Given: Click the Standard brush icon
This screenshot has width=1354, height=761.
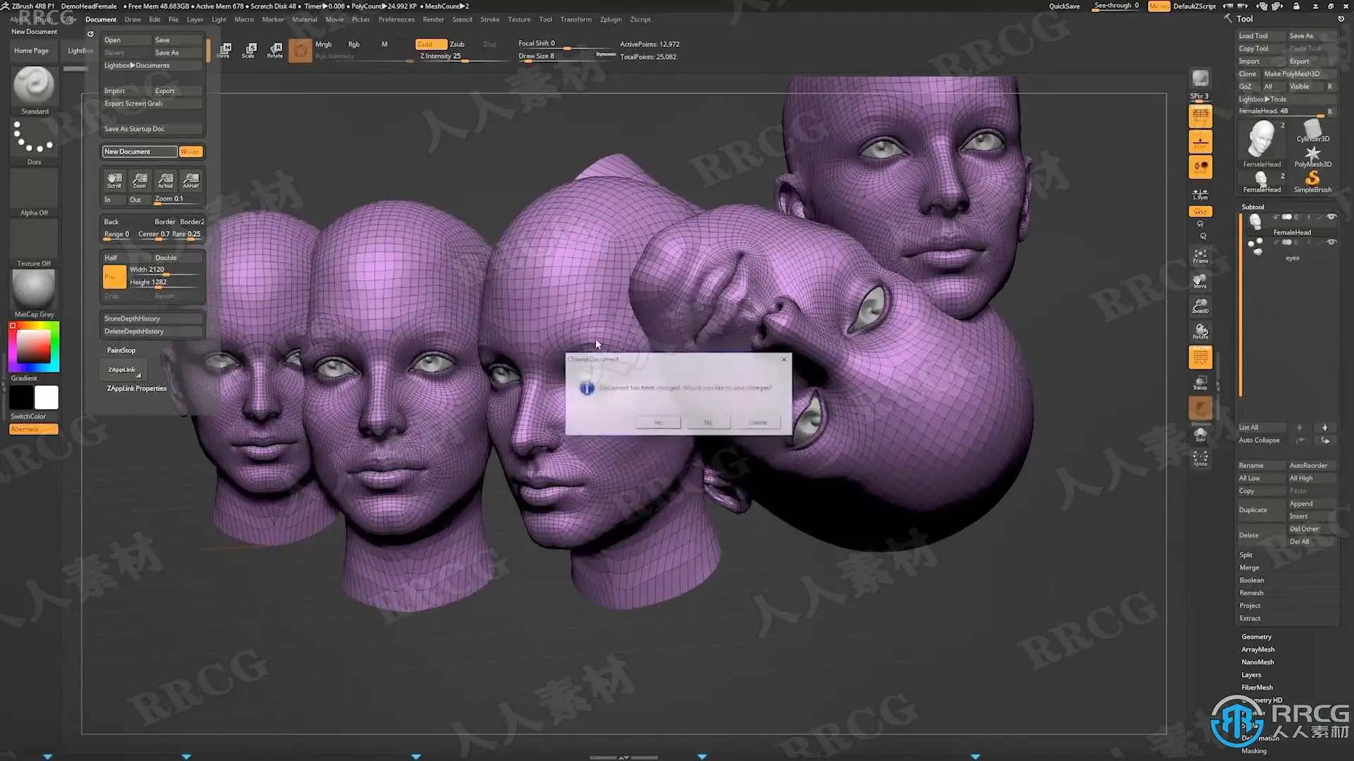Looking at the screenshot, I should coord(34,86).
